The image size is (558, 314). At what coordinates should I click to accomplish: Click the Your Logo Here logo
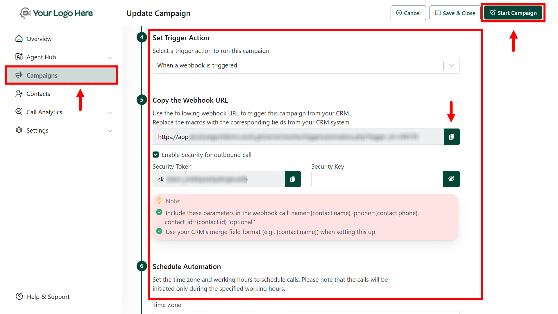[x=56, y=13]
